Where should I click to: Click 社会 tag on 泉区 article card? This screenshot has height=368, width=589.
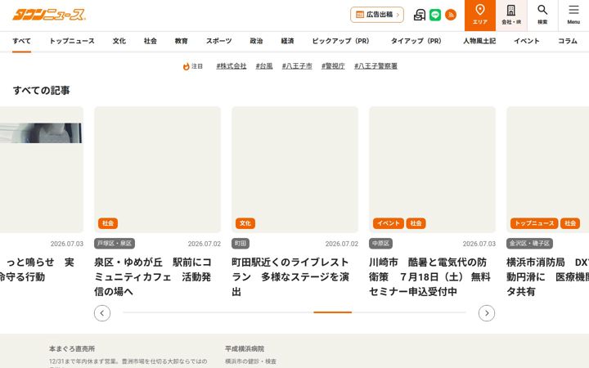tap(108, 223)
